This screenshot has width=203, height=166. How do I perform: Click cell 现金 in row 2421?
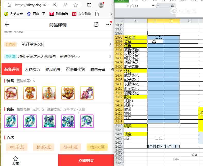[136, 134]
